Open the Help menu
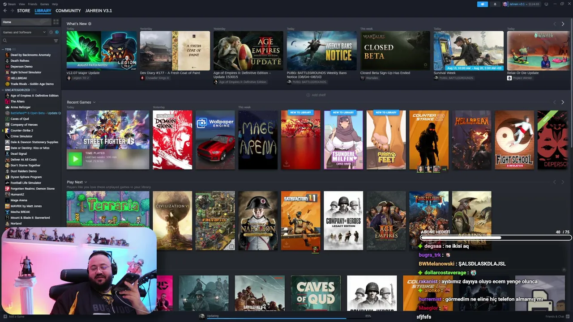This screenshot has height=322, width=573. point(55,4)
